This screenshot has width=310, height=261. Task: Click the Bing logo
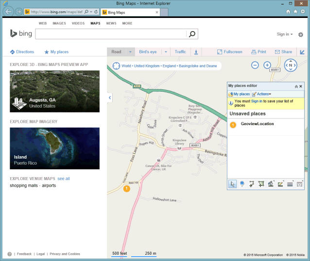click(x=21, y=33)
